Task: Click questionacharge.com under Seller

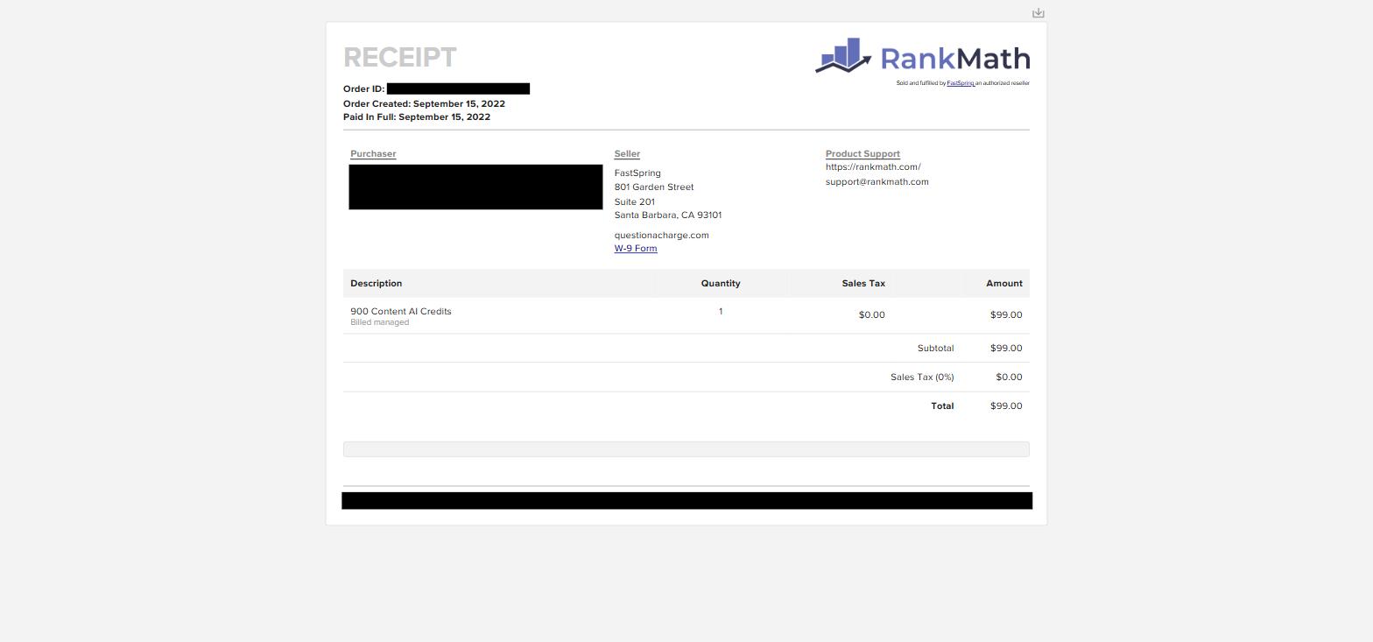Action: pyautogui.click(x=661, y=236)
